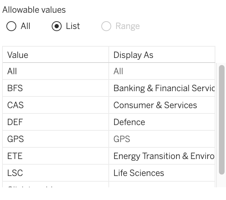Select the LSC value cell
226x200 pixels.
point(55,173)
